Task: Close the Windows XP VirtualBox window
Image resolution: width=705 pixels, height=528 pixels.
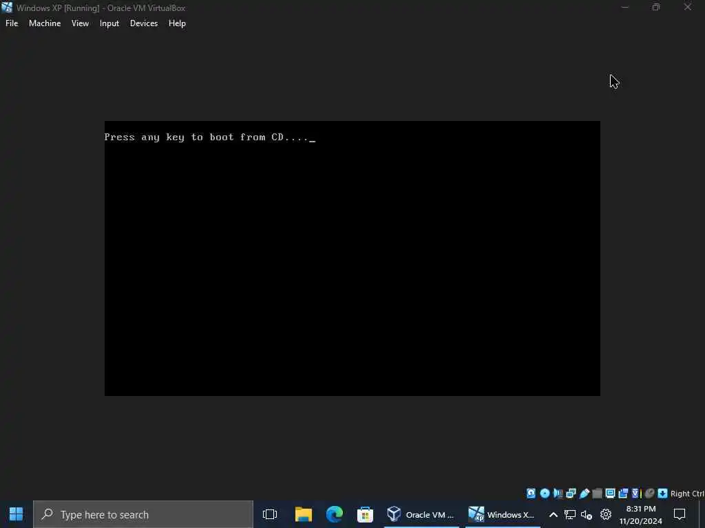Action: tap(688, 7)
